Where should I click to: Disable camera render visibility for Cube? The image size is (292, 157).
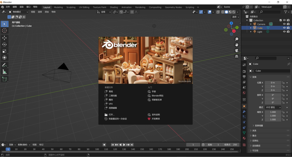[288, 28]
